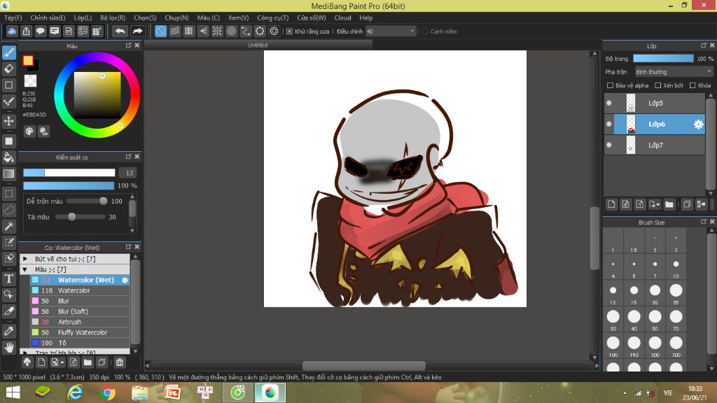Expand Bút vẽ cho tui brush group
The image size is (717, 403).
tap(25, 259)
